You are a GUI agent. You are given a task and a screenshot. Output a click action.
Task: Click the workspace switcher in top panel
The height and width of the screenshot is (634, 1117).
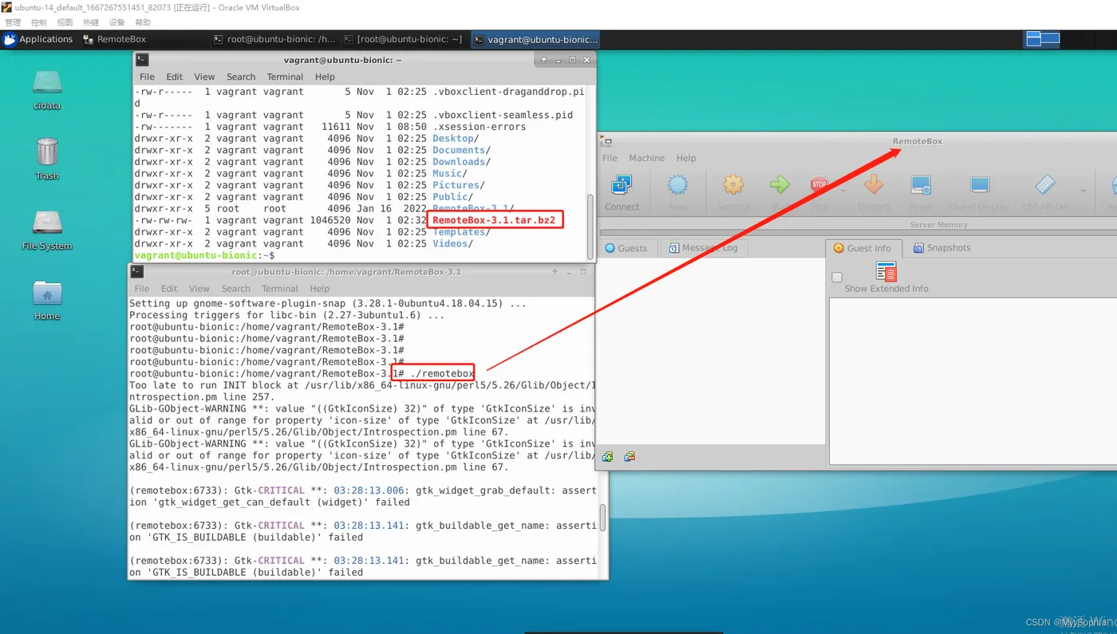tap(1043, 38)
